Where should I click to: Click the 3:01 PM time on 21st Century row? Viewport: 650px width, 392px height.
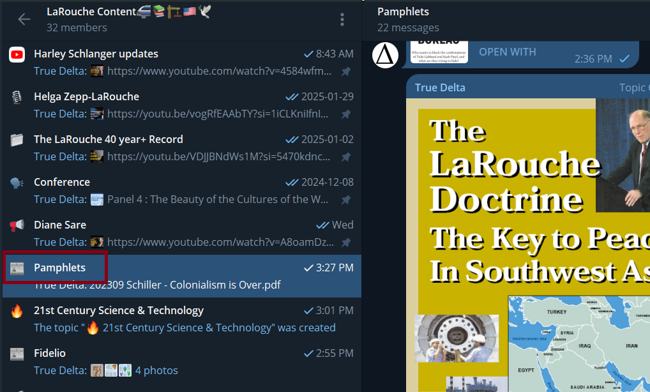click(x=335, y=310)
